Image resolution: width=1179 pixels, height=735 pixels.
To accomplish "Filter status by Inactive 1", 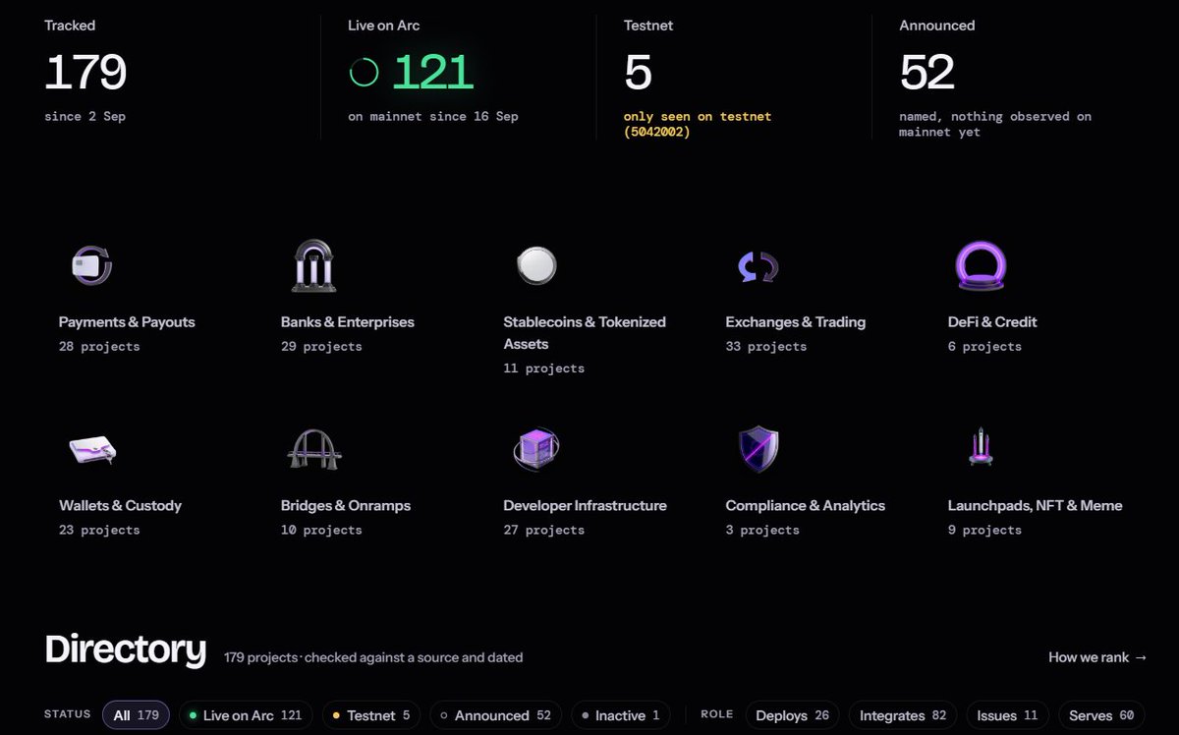I will pyautogui.click(x=621, y=715).
